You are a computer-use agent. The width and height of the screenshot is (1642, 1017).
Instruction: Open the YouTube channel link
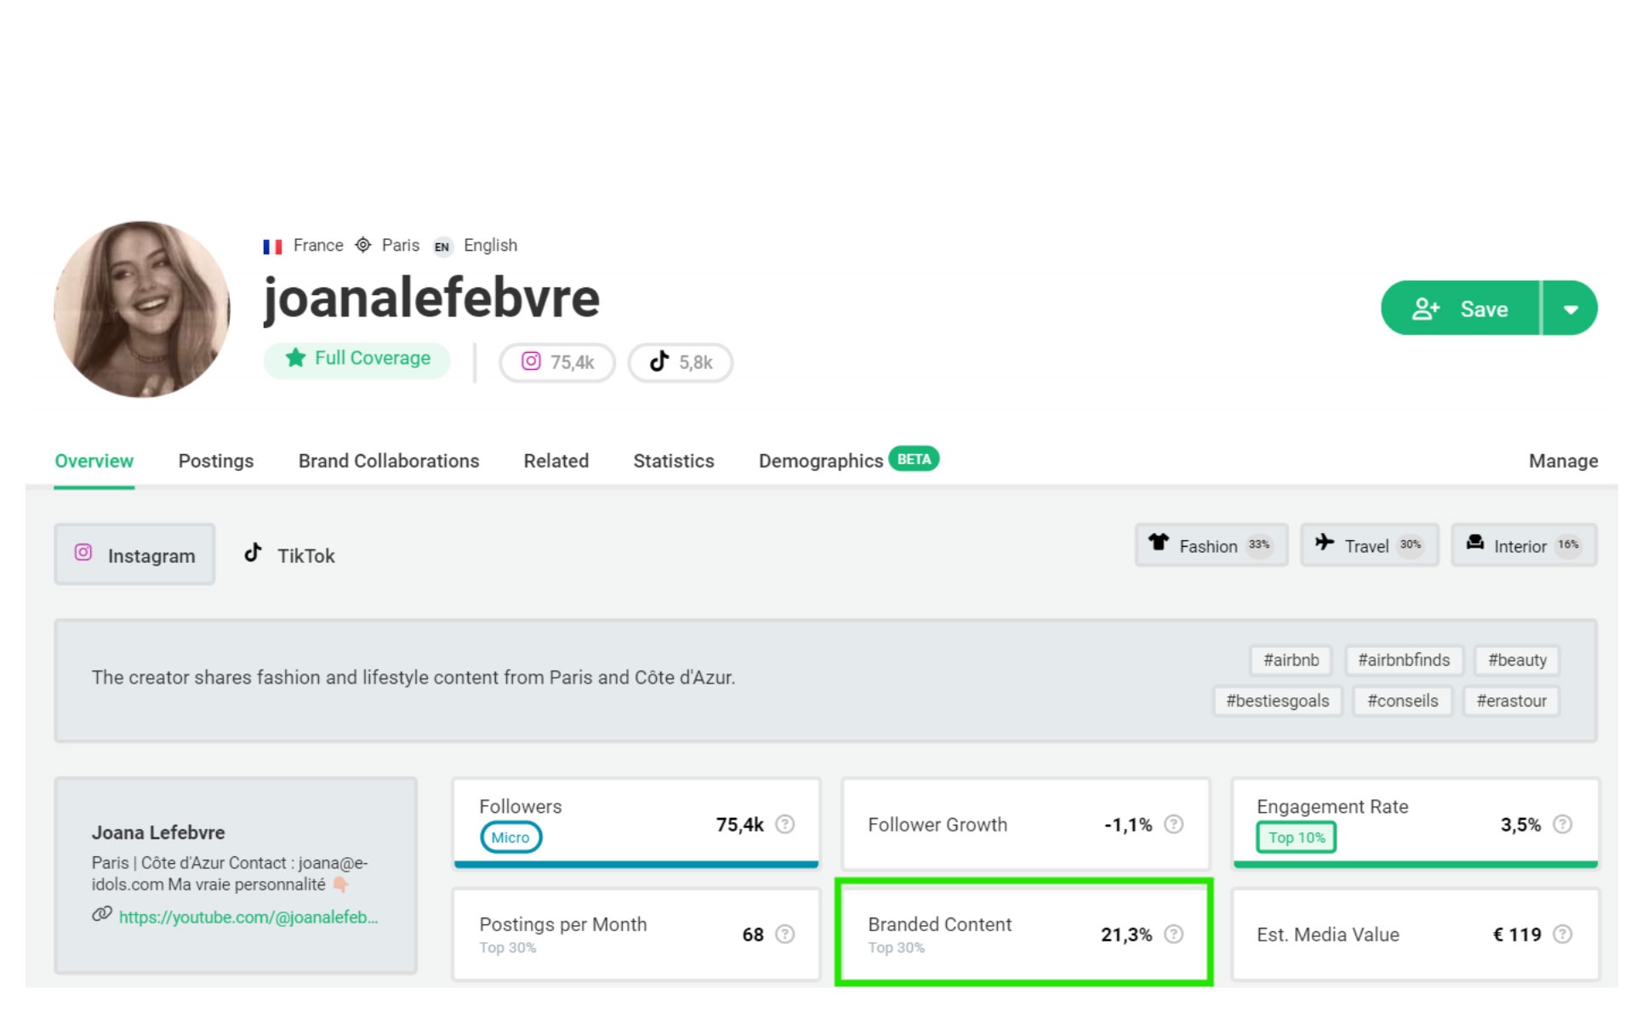pyautogui.click(x=248, y=917)
